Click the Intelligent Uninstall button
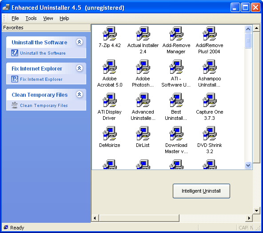Screen dimensions: 263x233 201,191
